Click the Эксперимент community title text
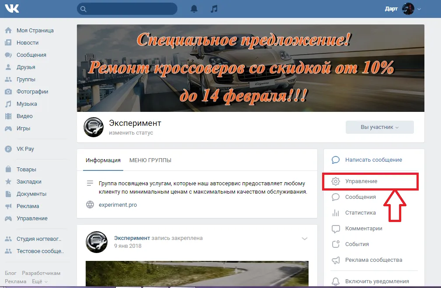Image resolution: width=441 pixels, height=288 pixels. click(135, 123)
